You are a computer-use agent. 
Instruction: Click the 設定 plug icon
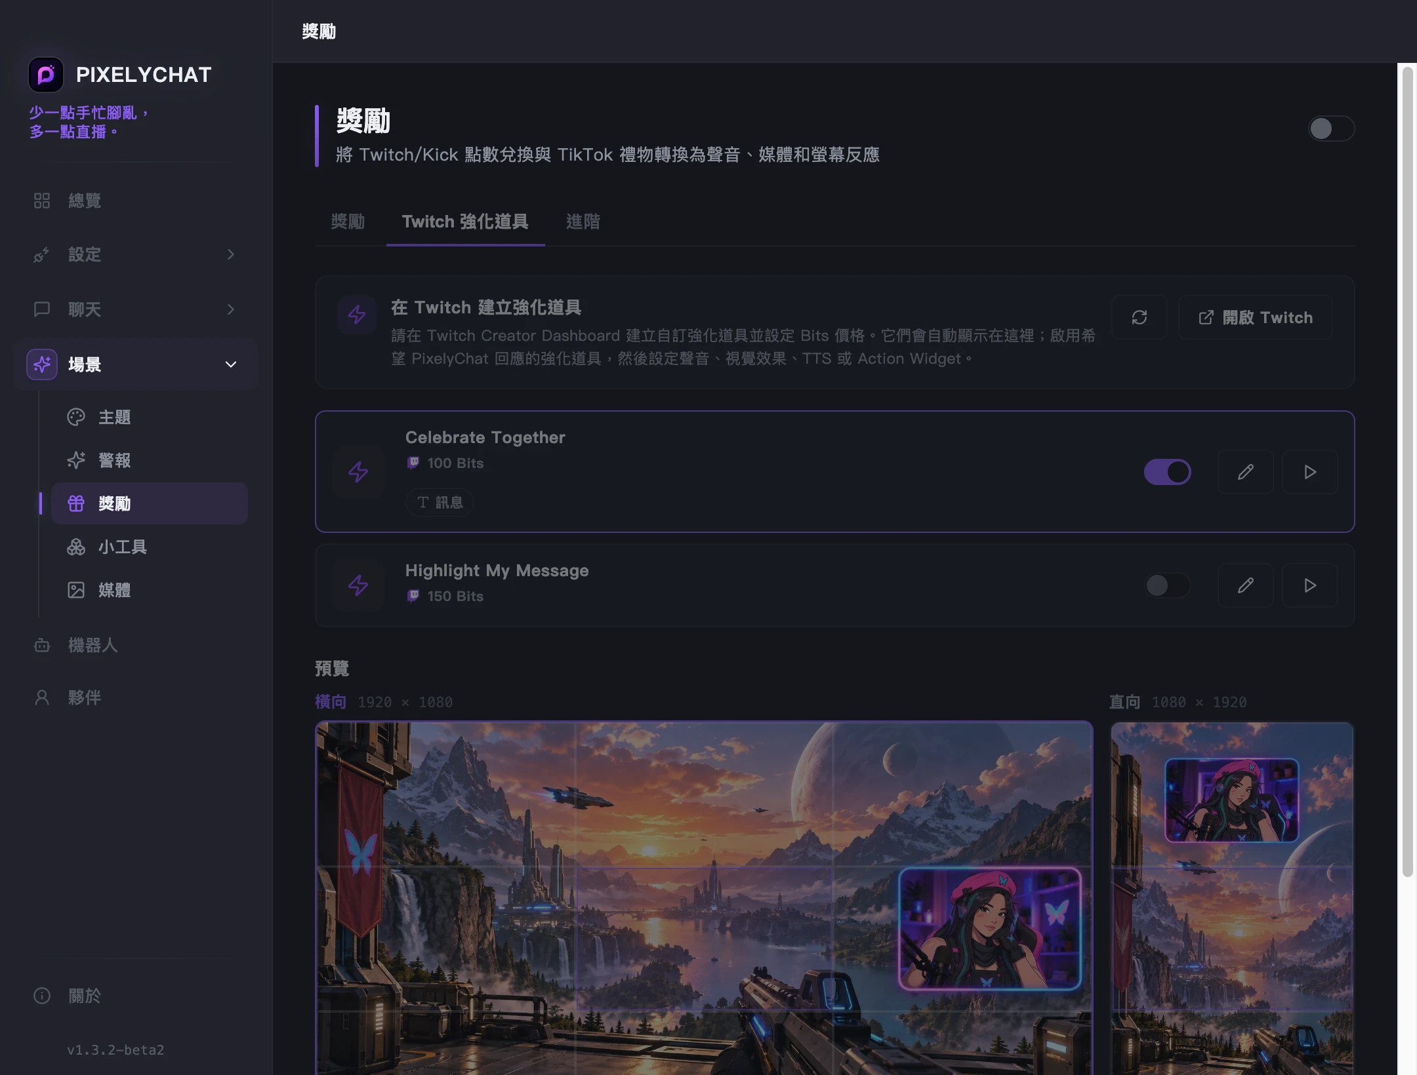(42, 254)
